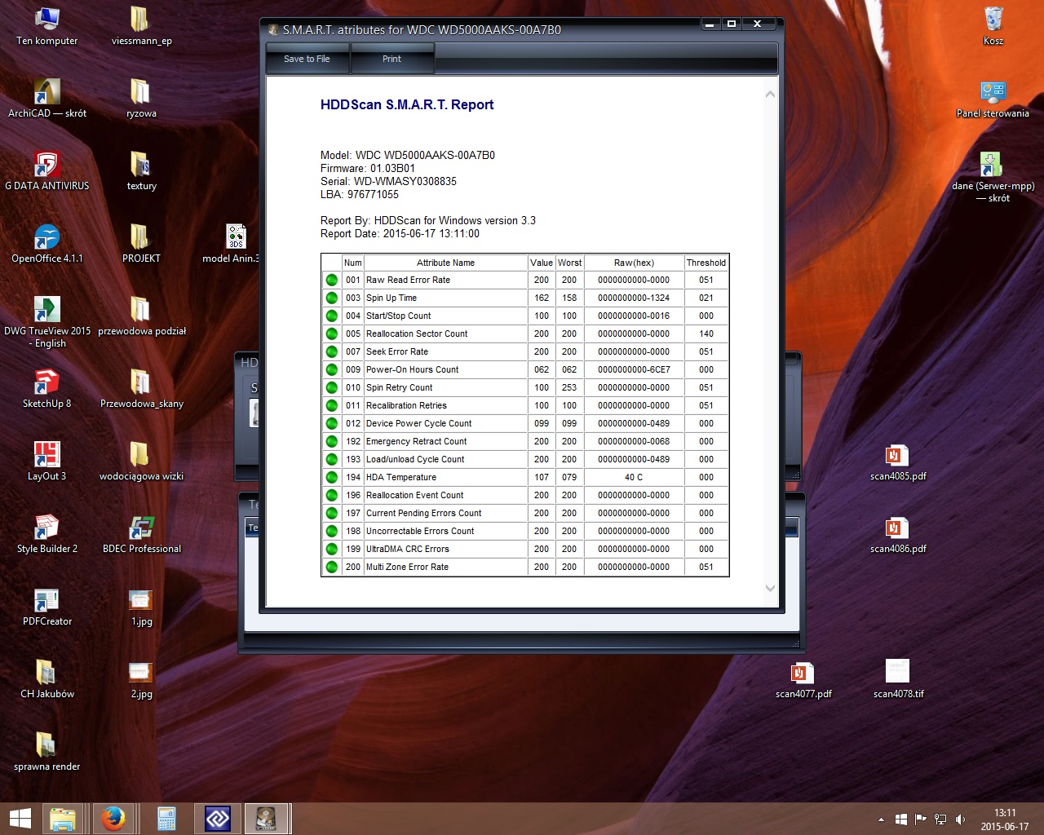The image size is (1044, 835).
Task: Select scan4078.tif file on desktop
Action: coord(898,680)
